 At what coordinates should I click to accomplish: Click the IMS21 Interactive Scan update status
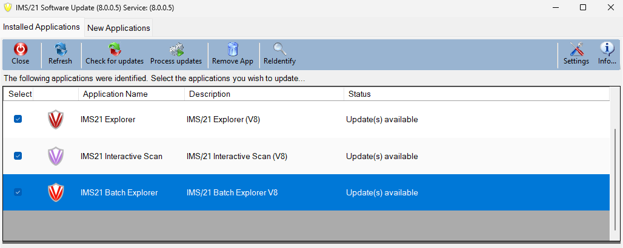point(382,156)
